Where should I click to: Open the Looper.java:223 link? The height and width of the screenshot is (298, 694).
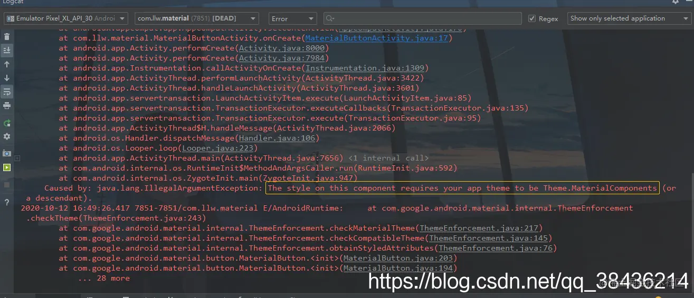(x=217, y=148)
